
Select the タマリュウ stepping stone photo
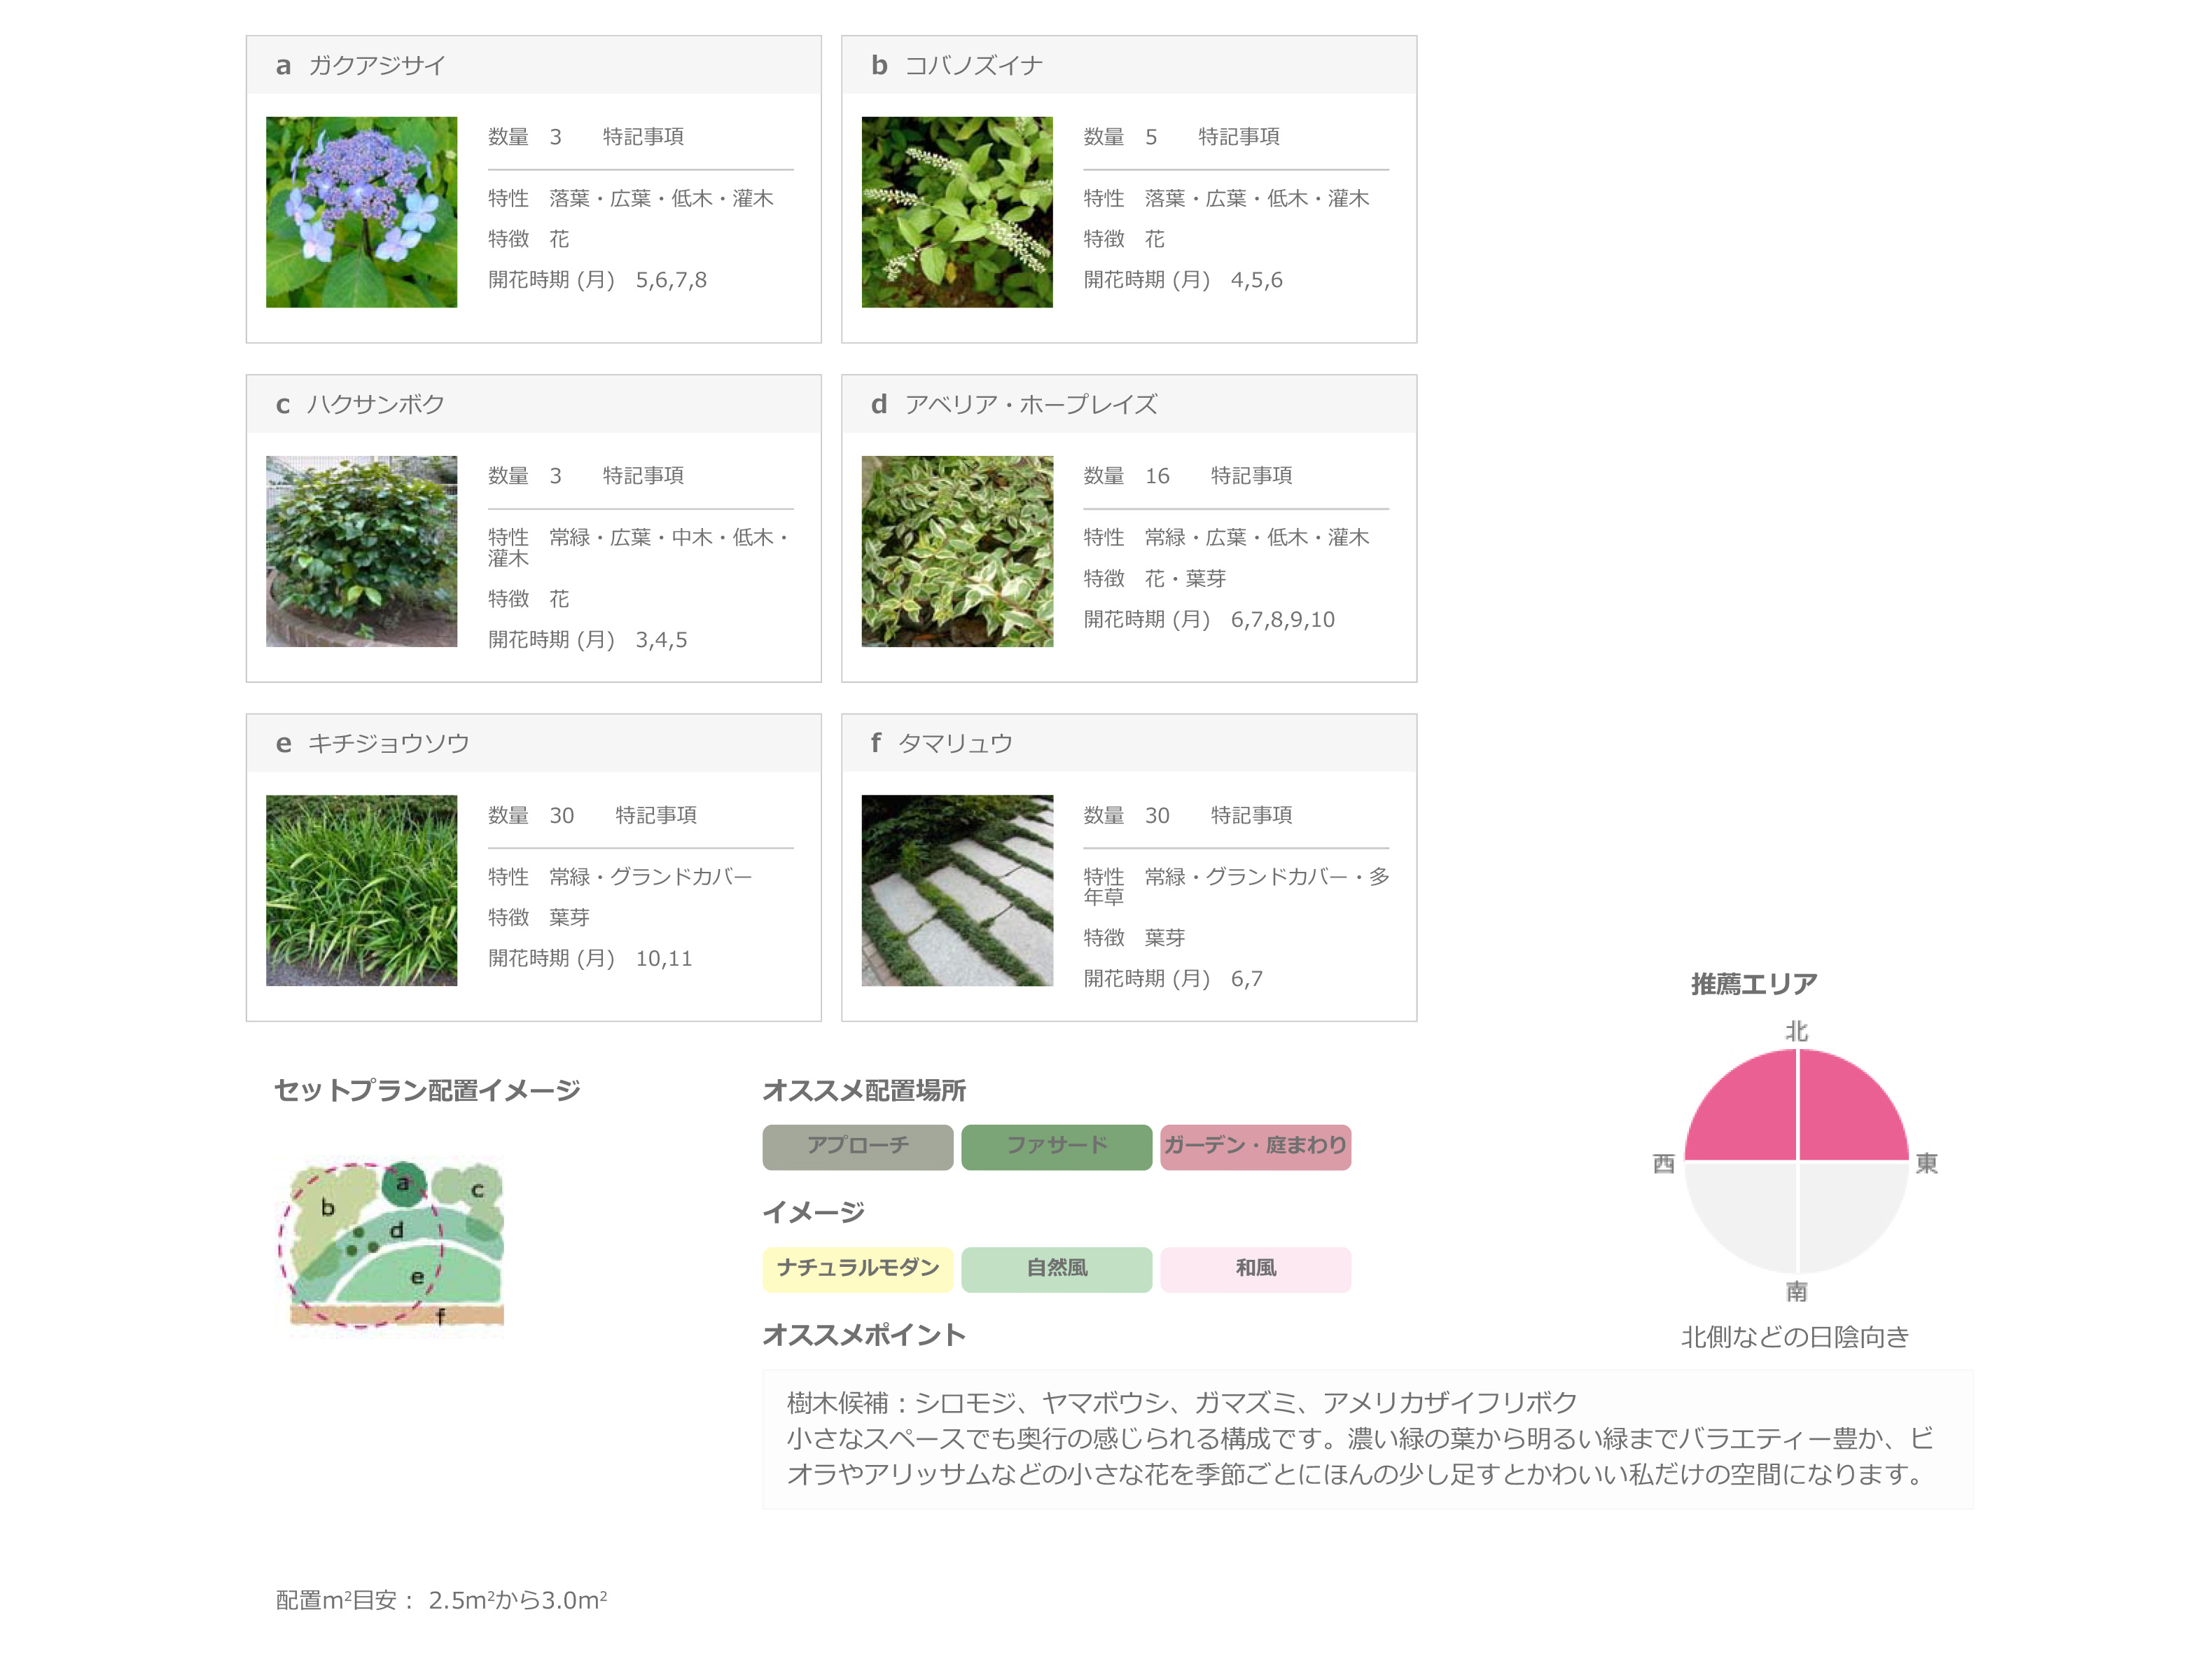coord(956,890)
